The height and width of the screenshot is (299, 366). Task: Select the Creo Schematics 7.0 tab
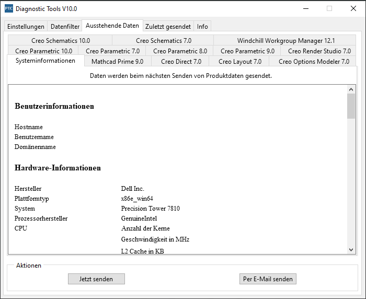coord(163,40)
